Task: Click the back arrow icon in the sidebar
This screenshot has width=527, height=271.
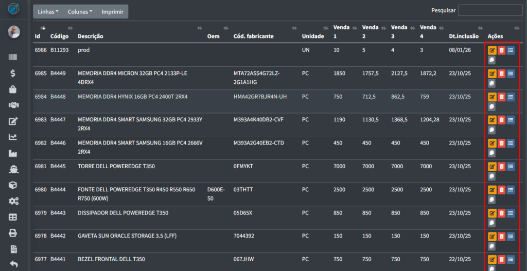Action: point(13,264)
